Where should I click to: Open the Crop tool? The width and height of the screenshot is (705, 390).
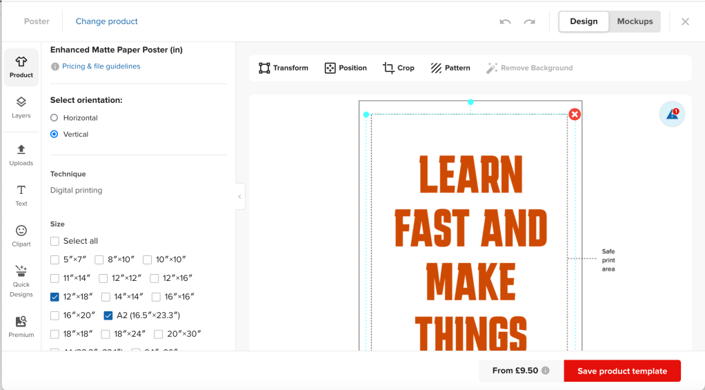coord(399,68)
